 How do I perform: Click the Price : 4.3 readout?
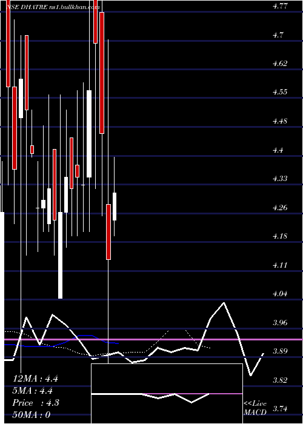[x=36, y=403]
